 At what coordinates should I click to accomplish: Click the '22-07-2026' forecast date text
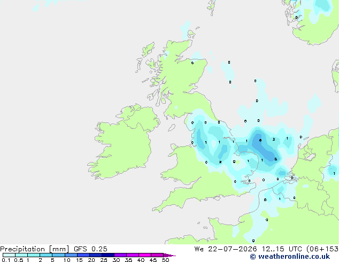click(x=233, y=249)
